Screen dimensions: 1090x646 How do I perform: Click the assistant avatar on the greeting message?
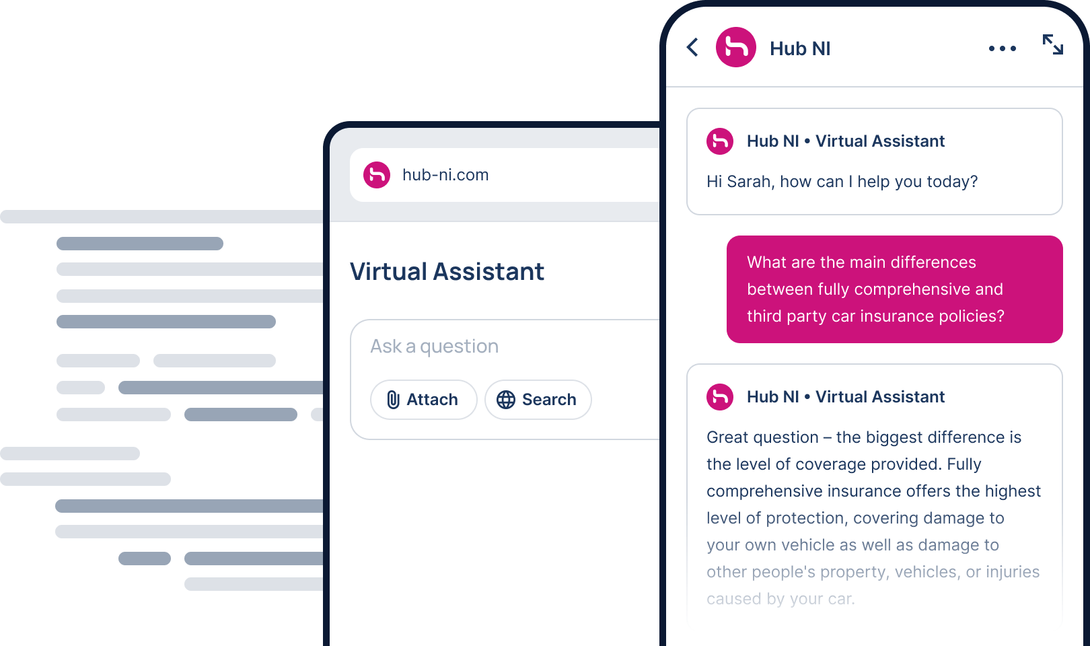tap(720, 141)
